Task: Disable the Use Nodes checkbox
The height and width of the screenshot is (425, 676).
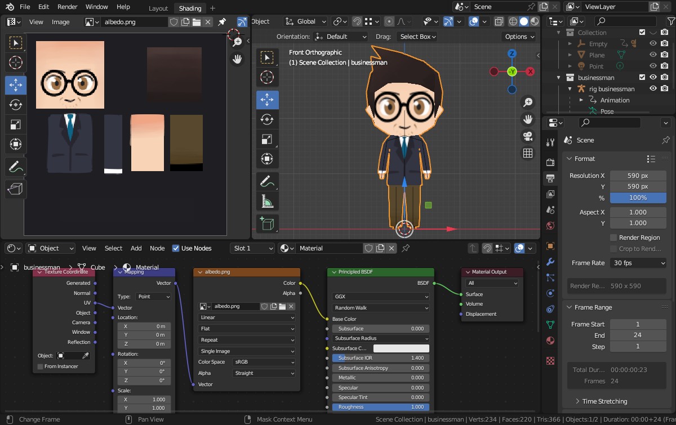Action: [176, 248]
